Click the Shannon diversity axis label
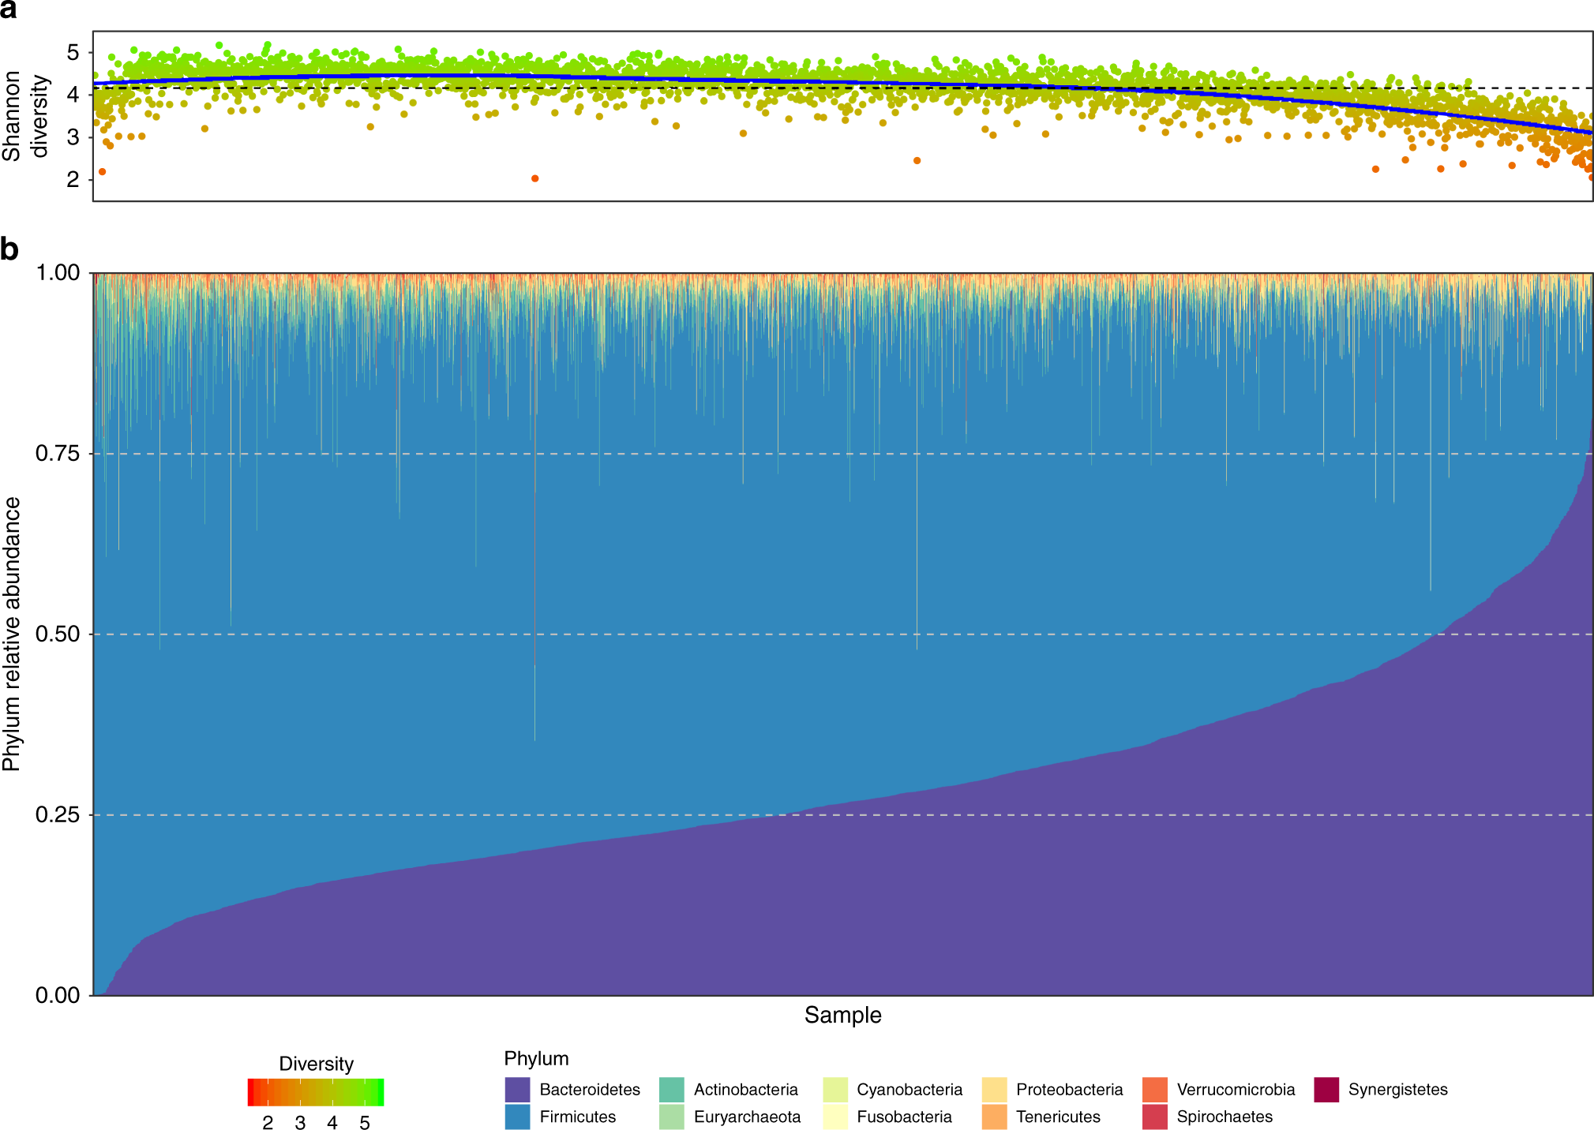This screenshot has width=1594, height=1130. pyautogui.click(x=25, y=116)
